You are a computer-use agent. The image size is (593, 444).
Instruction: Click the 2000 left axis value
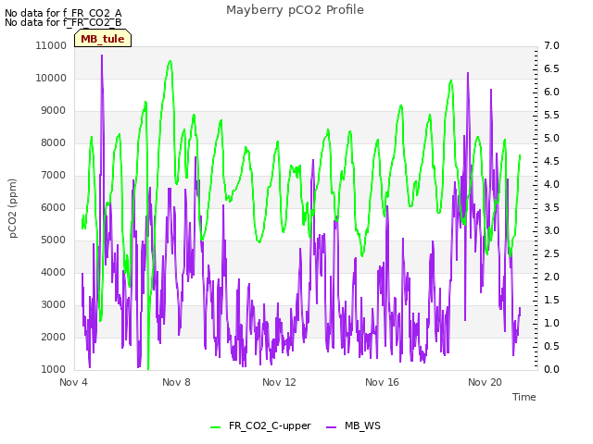pos(54,337)
